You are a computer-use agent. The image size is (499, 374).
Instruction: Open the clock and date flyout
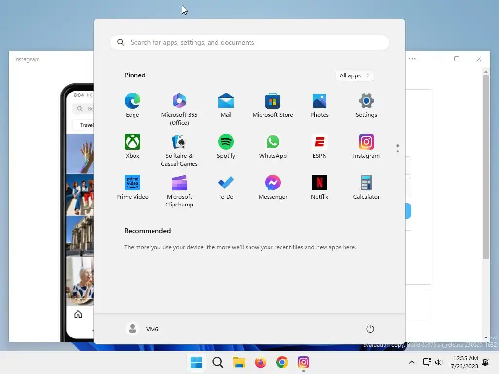tap(464, 362)
